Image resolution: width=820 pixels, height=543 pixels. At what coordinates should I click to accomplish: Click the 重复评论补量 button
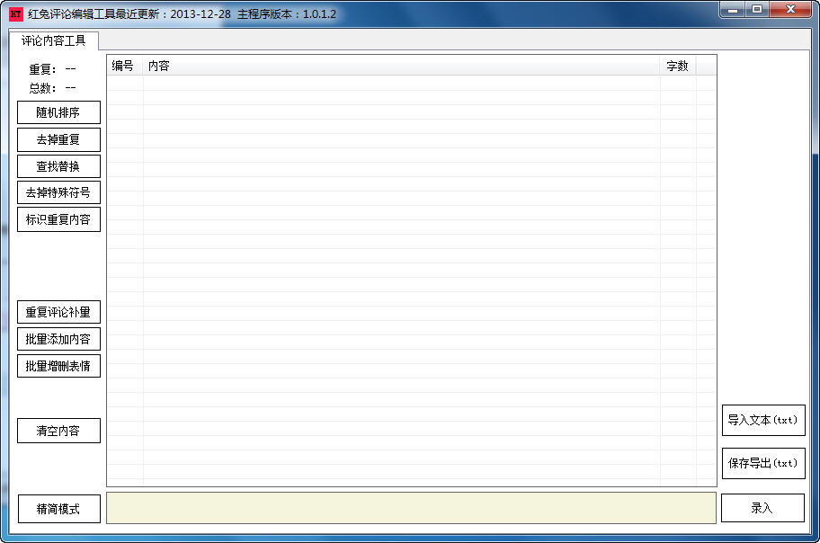(x=58, y=311)
